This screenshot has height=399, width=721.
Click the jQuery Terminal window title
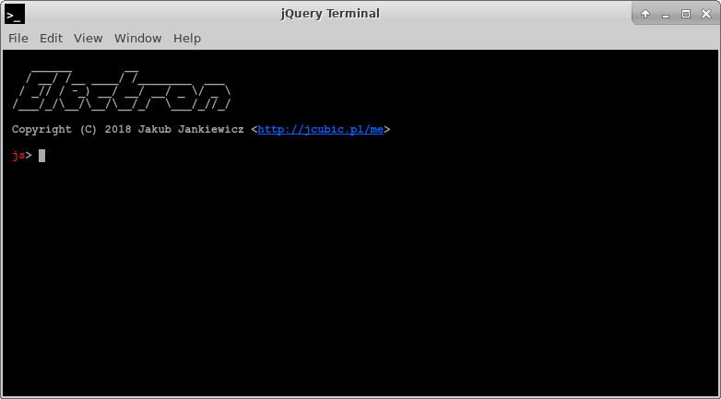330,14
